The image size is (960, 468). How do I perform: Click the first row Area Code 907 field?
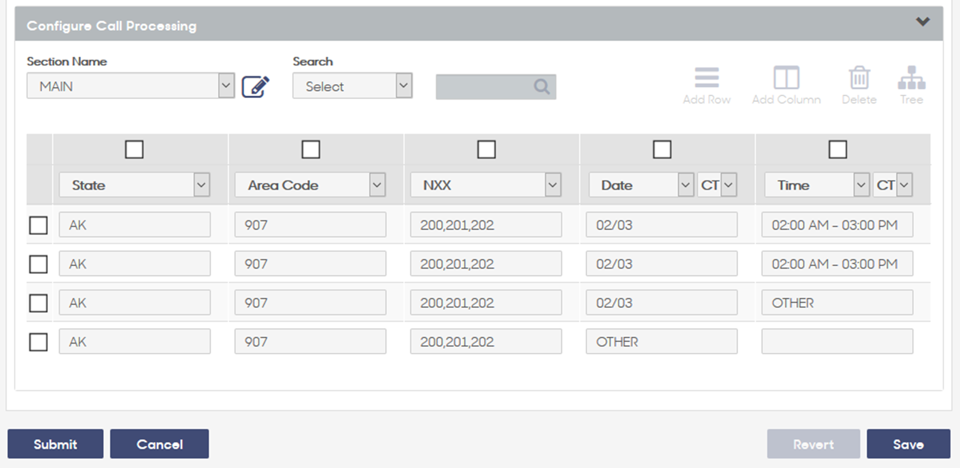click(x=310, y=225)
